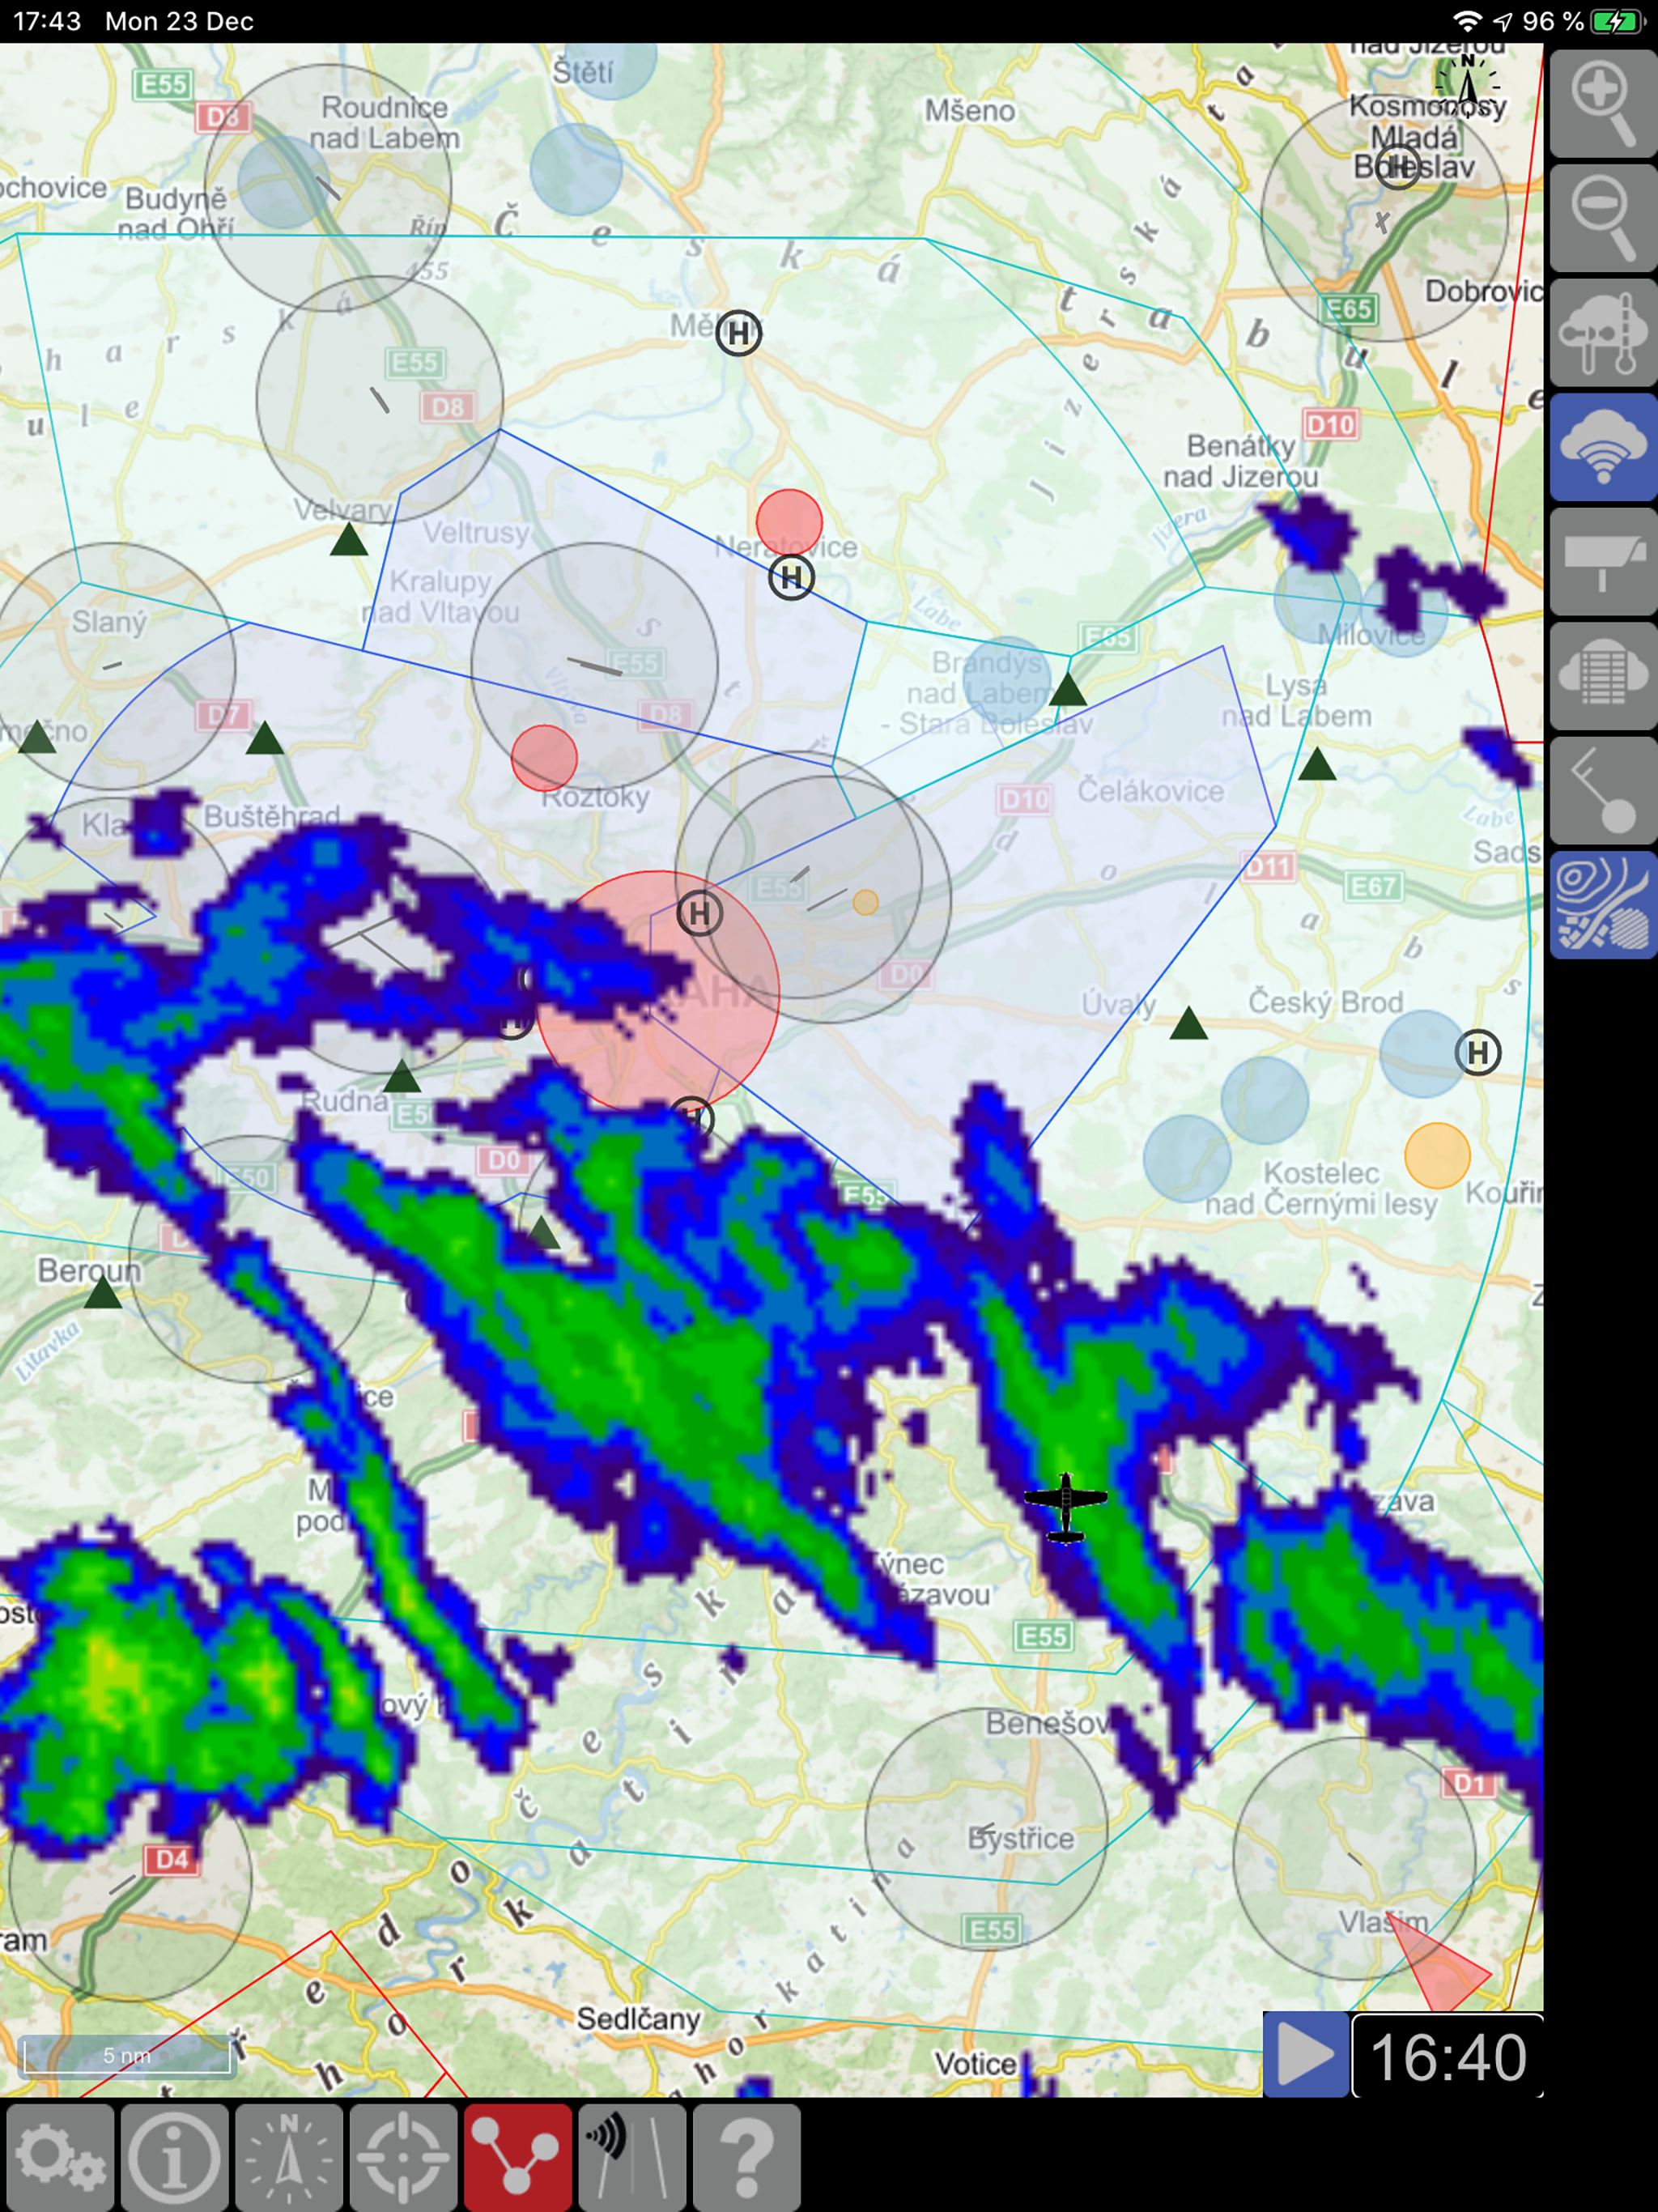This screenshot has width=1658, height=2212.
Task: Open the information button
Action: pos(175,2157)
